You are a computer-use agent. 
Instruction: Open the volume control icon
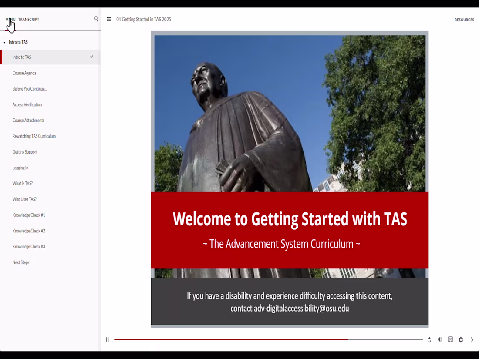(x=440, y=339)
